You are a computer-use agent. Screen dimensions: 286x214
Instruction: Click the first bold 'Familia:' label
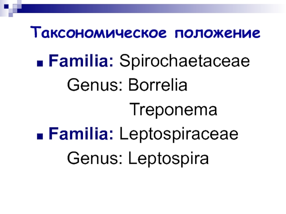coord(81,61)
